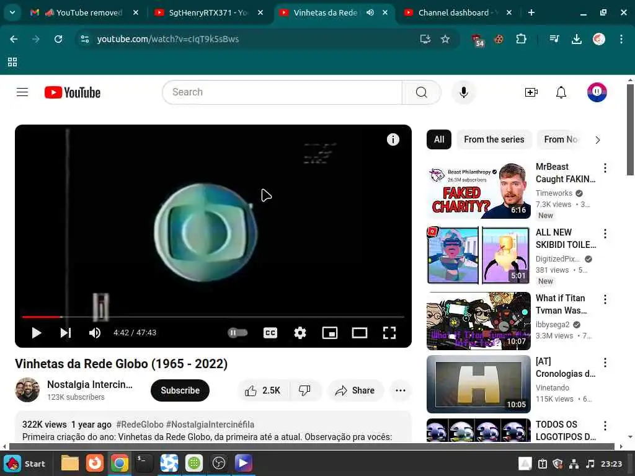635x476 pixels.
Task: Toggle the autoplay switch
Action: [x=238, y=333]
